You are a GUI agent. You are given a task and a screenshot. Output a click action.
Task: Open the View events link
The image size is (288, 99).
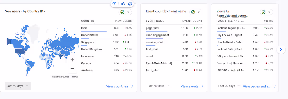pyautogui.click(x=192, y=86)
